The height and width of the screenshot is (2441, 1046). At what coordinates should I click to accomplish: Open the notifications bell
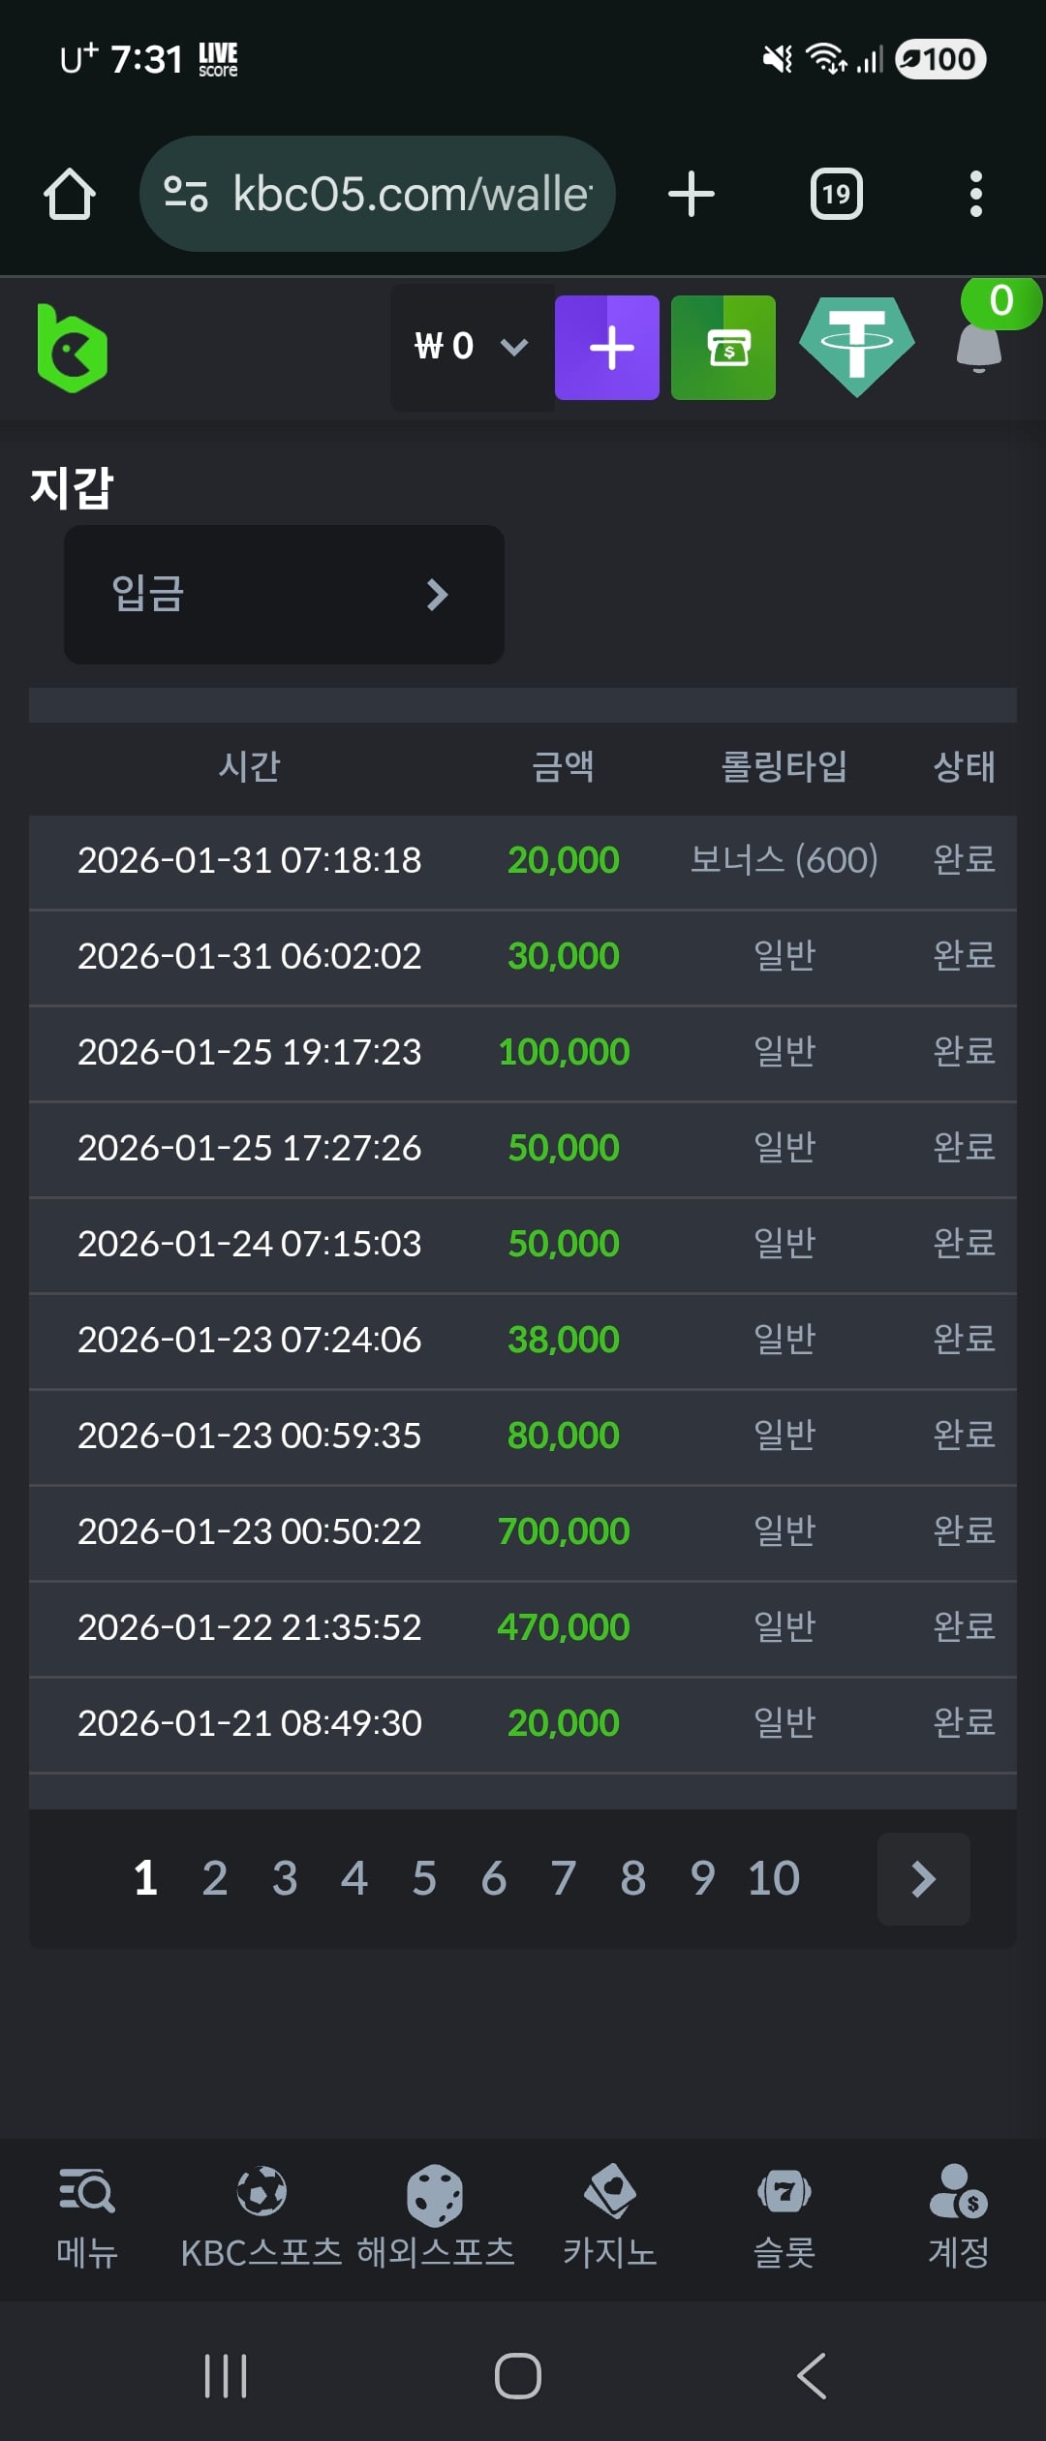979,347
